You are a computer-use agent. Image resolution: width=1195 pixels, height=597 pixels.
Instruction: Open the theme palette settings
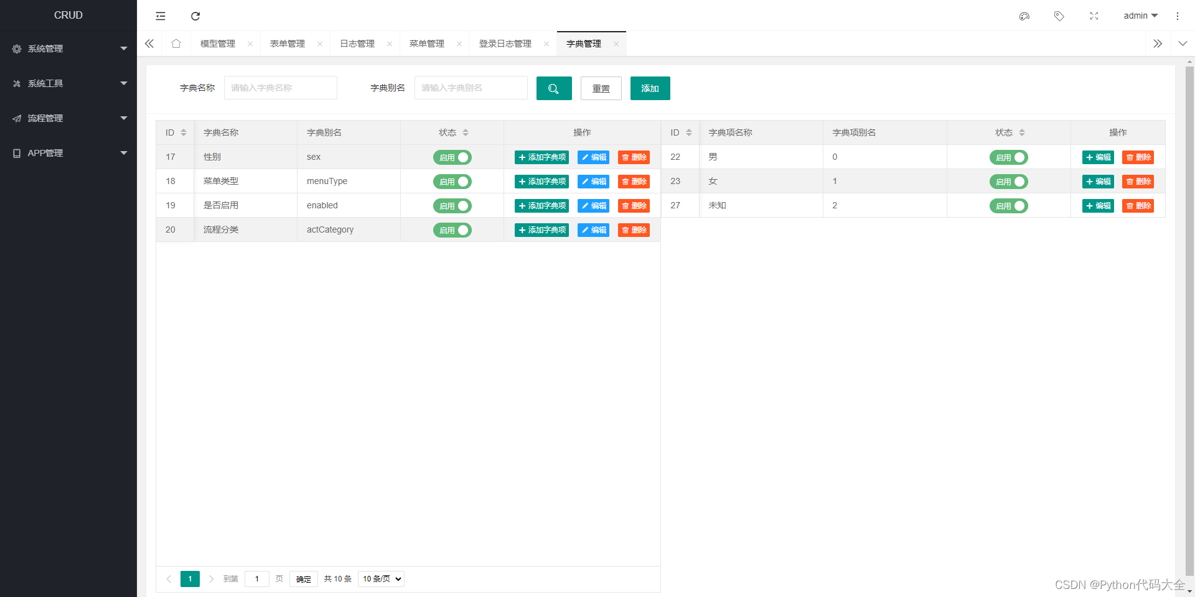(x=1024, y=16)
